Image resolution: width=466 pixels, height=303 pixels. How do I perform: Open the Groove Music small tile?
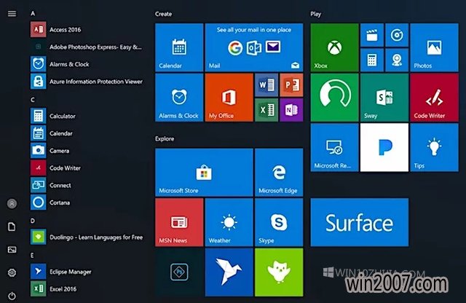397,35
